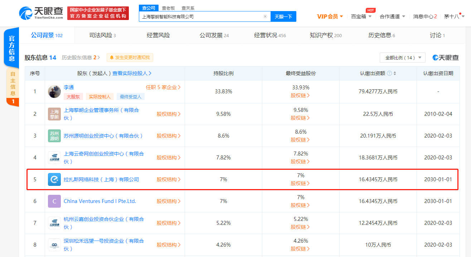Open 杭州云嘉创业投资合伙企业 shareholder link

point(104,223)
